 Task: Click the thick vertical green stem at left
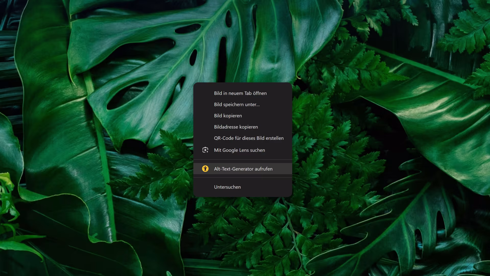click(x=103, y=158)
